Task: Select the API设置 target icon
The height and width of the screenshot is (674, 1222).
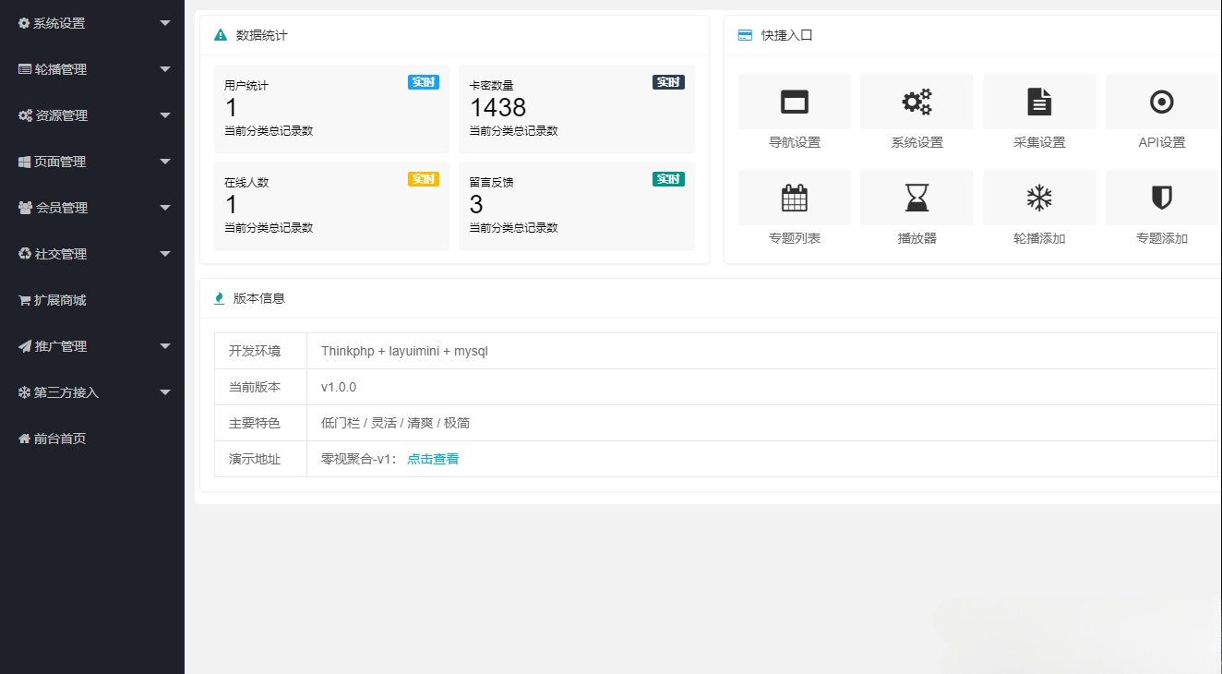Action: (x=1160, y=101)
